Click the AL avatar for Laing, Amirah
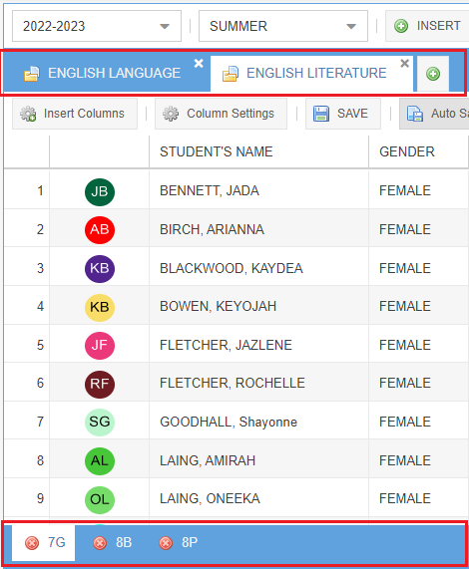 pos(100,461)
